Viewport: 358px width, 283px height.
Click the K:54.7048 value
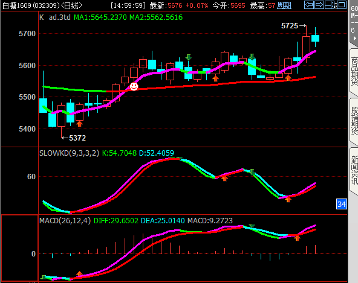tap(119, 153)
